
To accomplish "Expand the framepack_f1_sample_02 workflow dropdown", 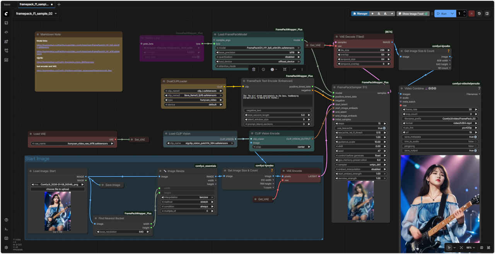I will [x=56, y=14].
